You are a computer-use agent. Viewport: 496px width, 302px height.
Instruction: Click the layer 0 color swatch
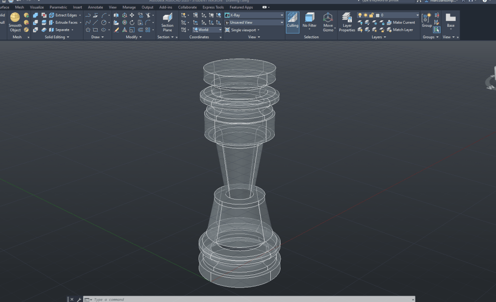coord(377,15)
